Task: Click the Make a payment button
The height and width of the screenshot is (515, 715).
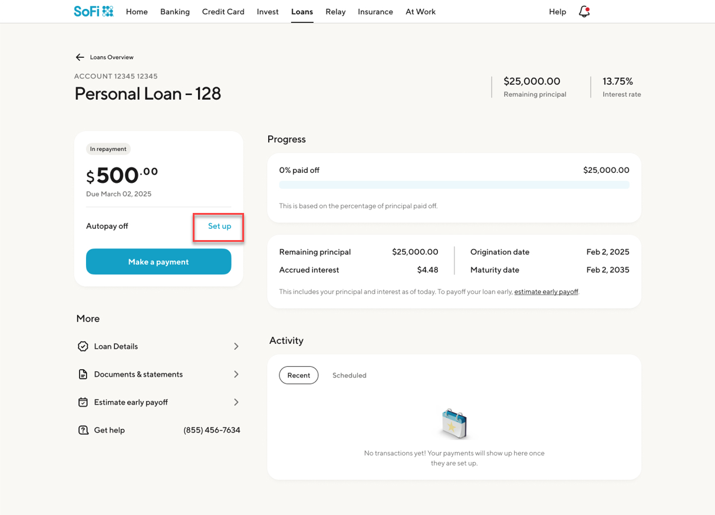Action: point(159,261)
